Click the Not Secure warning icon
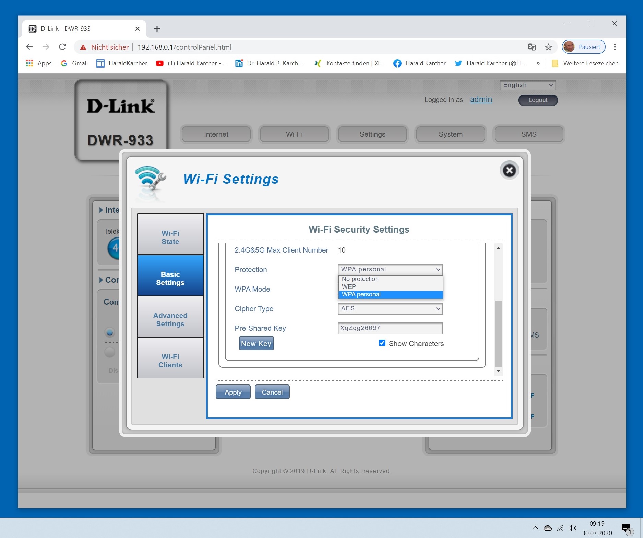Viewport: 643px width, 538px height. (x=83, y=47)
